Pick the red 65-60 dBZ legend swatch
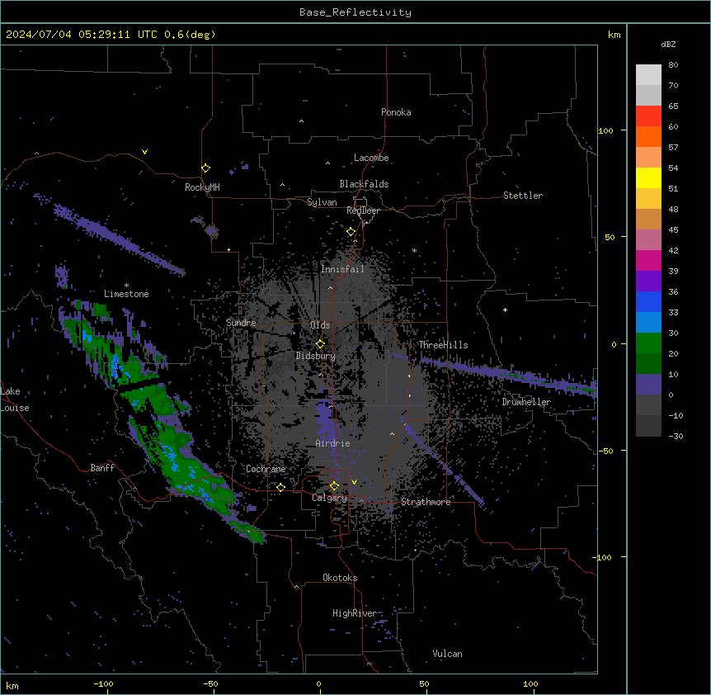 pos(648,116)
